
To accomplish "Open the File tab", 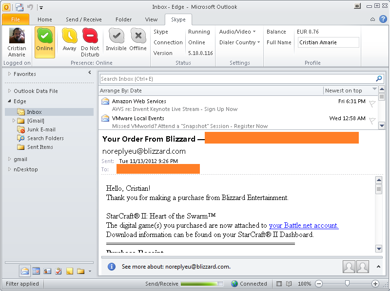I will coord(16,19).
